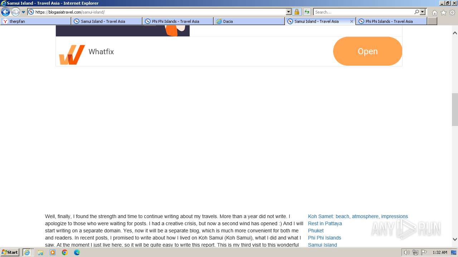
Task: Click the scrollbar down arrow
Action: click(455, 240)
